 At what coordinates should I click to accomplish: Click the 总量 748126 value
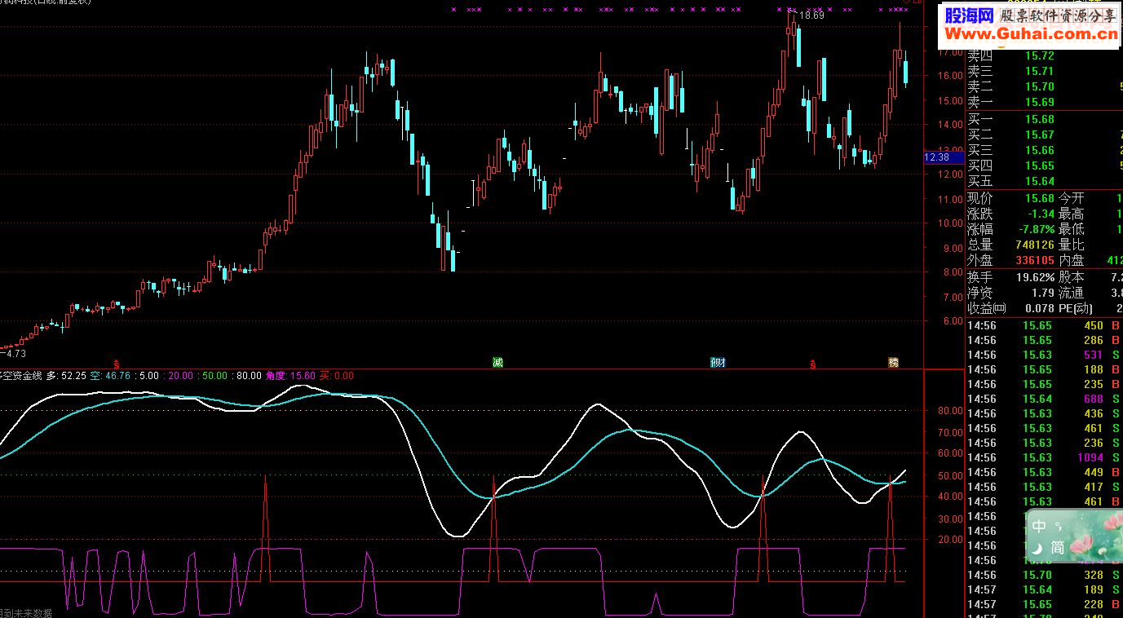[x=1033, y=245]
